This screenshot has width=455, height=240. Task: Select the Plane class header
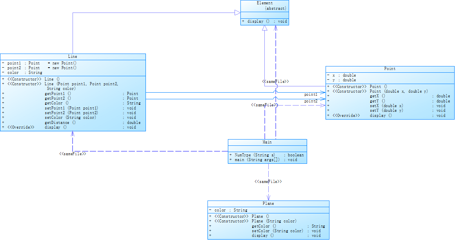[268, 204]
